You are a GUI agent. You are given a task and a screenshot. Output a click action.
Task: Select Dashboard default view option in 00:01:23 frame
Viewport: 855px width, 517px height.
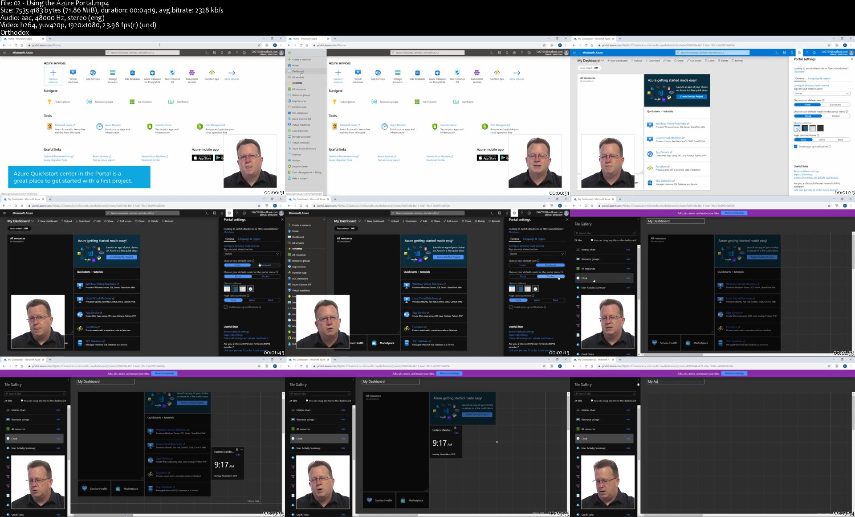click(835, 105)
